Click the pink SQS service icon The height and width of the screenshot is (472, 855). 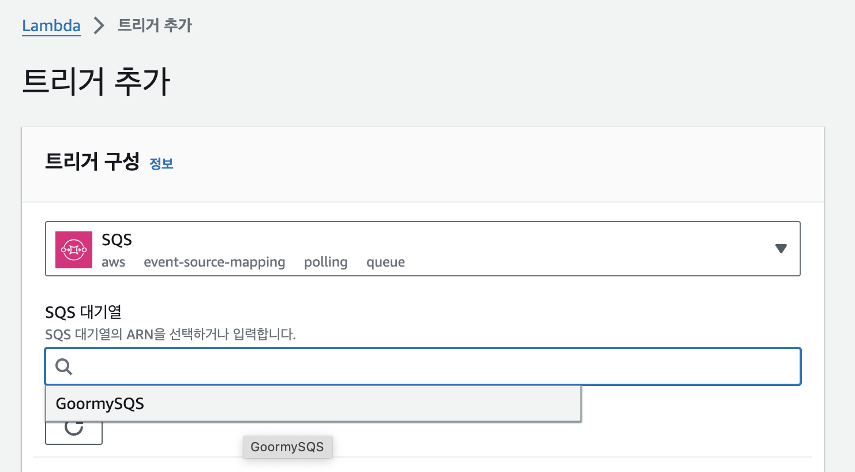(74, 250)
